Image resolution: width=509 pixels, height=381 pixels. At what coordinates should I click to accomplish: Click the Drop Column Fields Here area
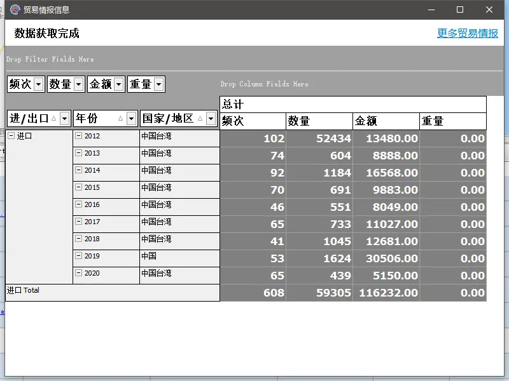[264, 84]
